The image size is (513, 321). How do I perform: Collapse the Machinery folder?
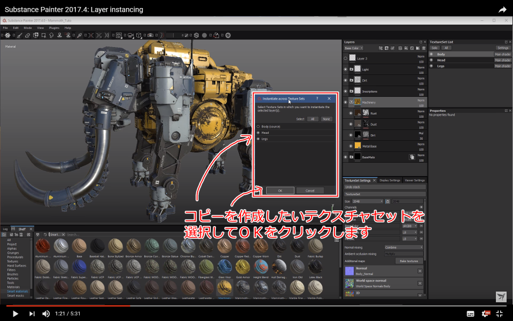[x=352, y=102]
